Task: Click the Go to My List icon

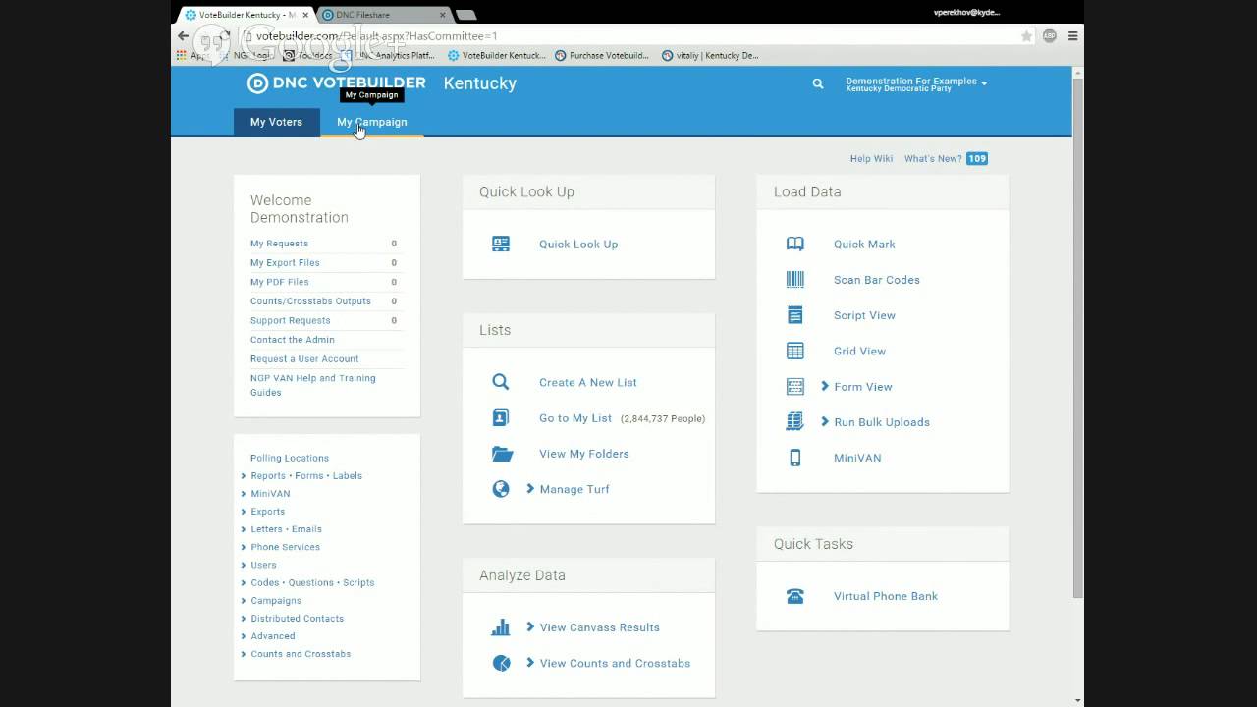Action: (501, 417)
